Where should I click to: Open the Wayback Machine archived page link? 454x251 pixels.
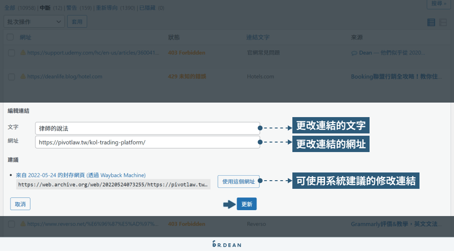[x=81, y=175]
